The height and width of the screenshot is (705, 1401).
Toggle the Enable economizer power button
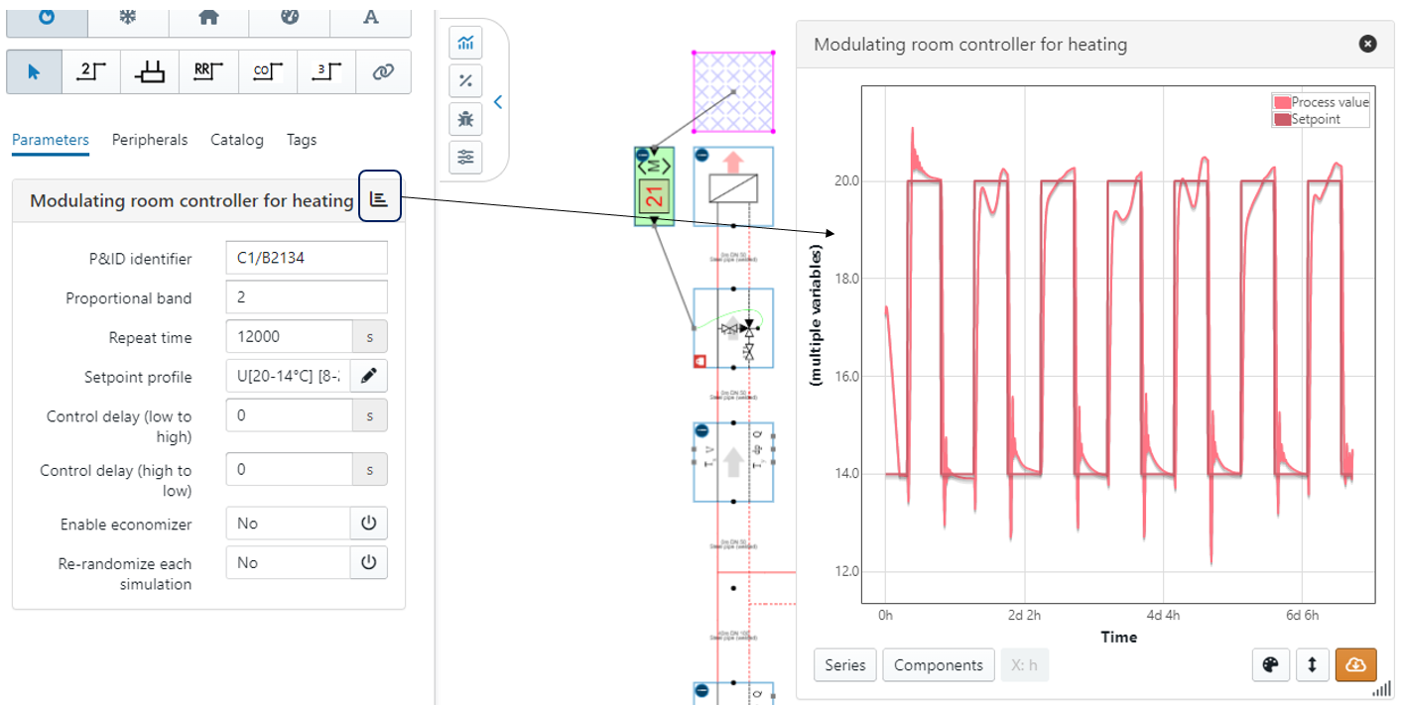click(369, 524)
